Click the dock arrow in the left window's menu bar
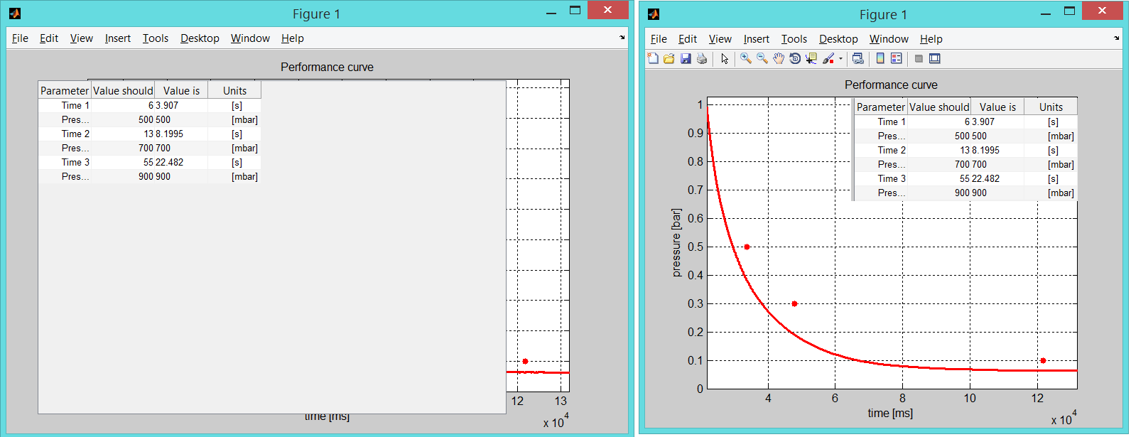1131x437 pixels. coord(622,38)
